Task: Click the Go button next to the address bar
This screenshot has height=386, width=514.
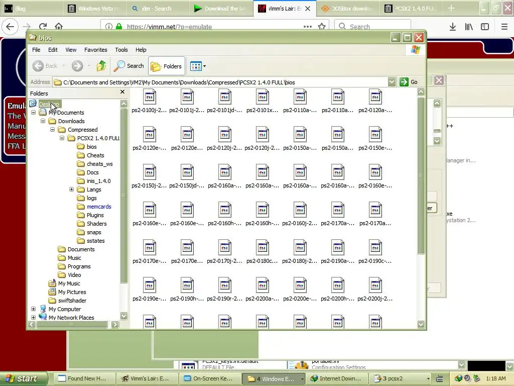Action: 409,82
